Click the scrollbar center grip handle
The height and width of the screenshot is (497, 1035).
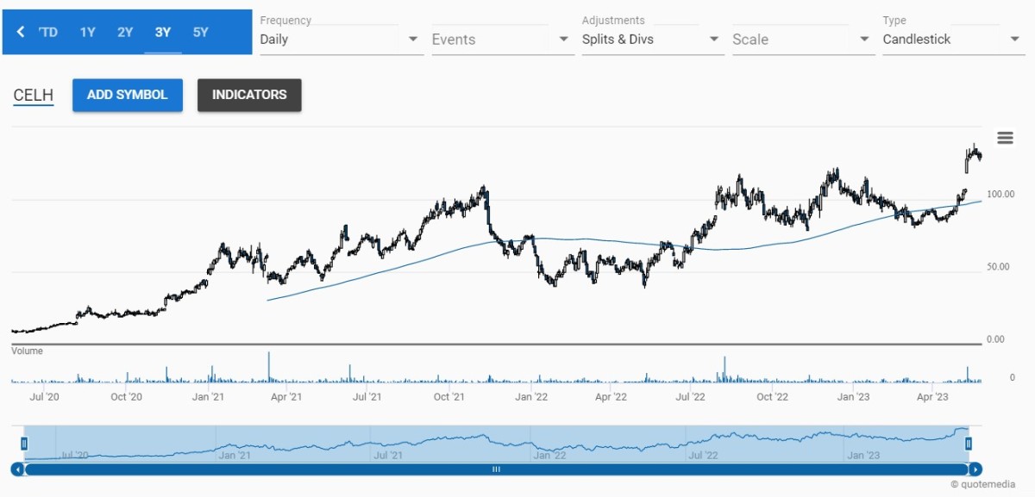coord(496,469)
